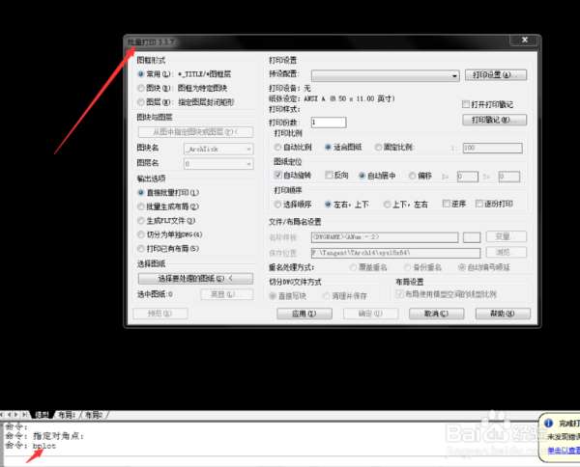
Task: Click the Y offset input field
Action: point(509,177)
